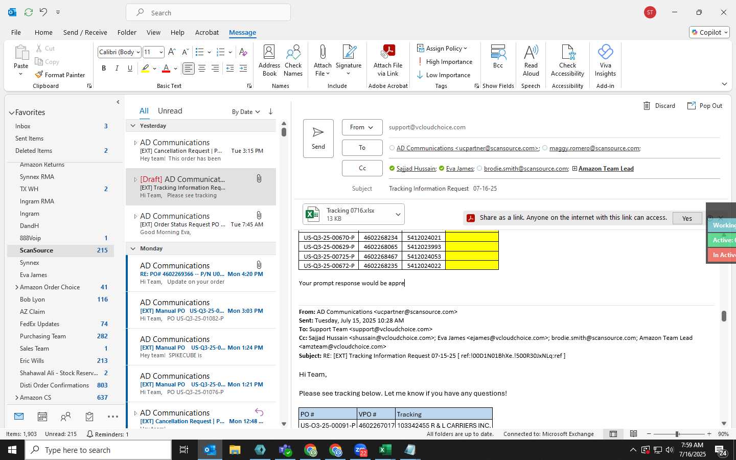Screen dimensions: 736x460
Task: Click Format Painter brush icon
Action: click(x=39, y=75)
